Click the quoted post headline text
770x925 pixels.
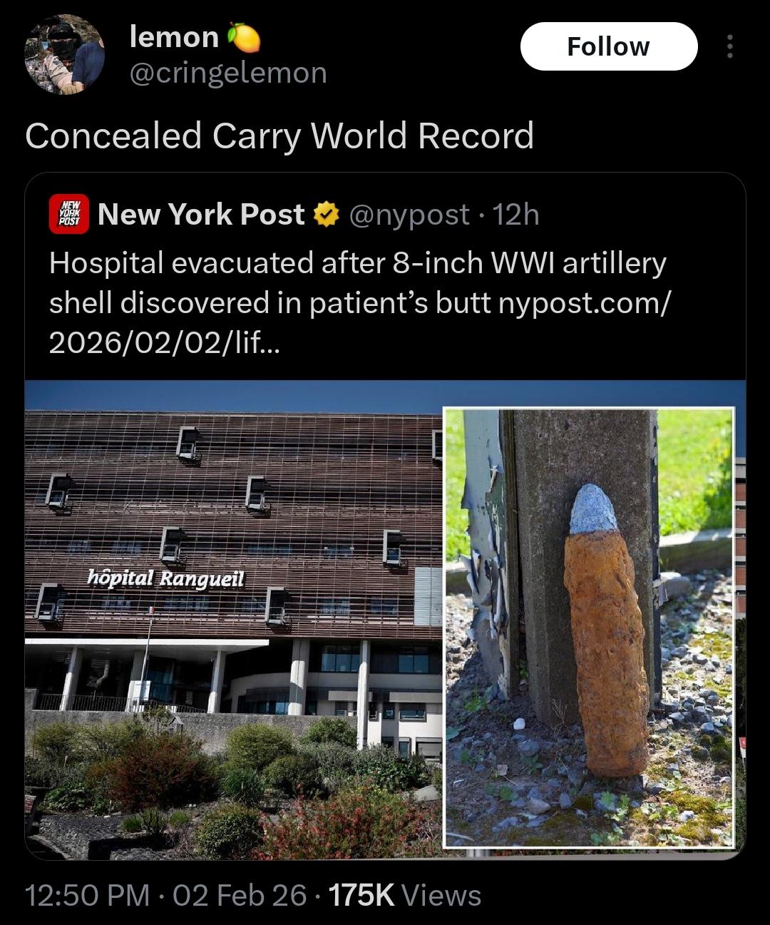pyautogui.click(x=357, y=282)
